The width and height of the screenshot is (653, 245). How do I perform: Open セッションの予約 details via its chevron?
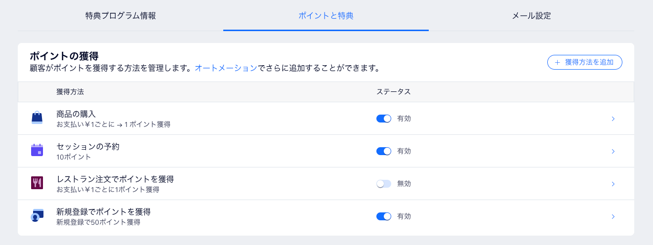click(x=613, y=151)
